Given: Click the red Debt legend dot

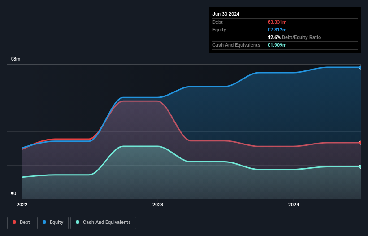Looking at the screenshot, I should pos(14,222).
